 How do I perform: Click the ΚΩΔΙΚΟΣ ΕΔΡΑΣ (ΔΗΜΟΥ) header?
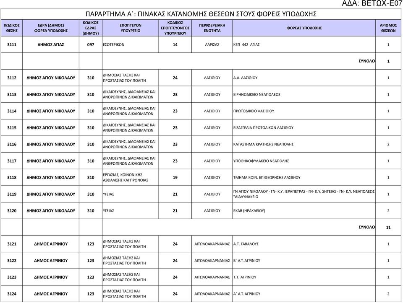coord(91,28)
